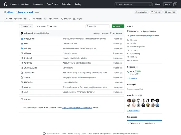Open README.rst in file list

(x=28, y=82)
